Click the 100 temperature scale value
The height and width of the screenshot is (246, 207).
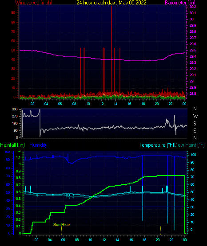point(193,155)
